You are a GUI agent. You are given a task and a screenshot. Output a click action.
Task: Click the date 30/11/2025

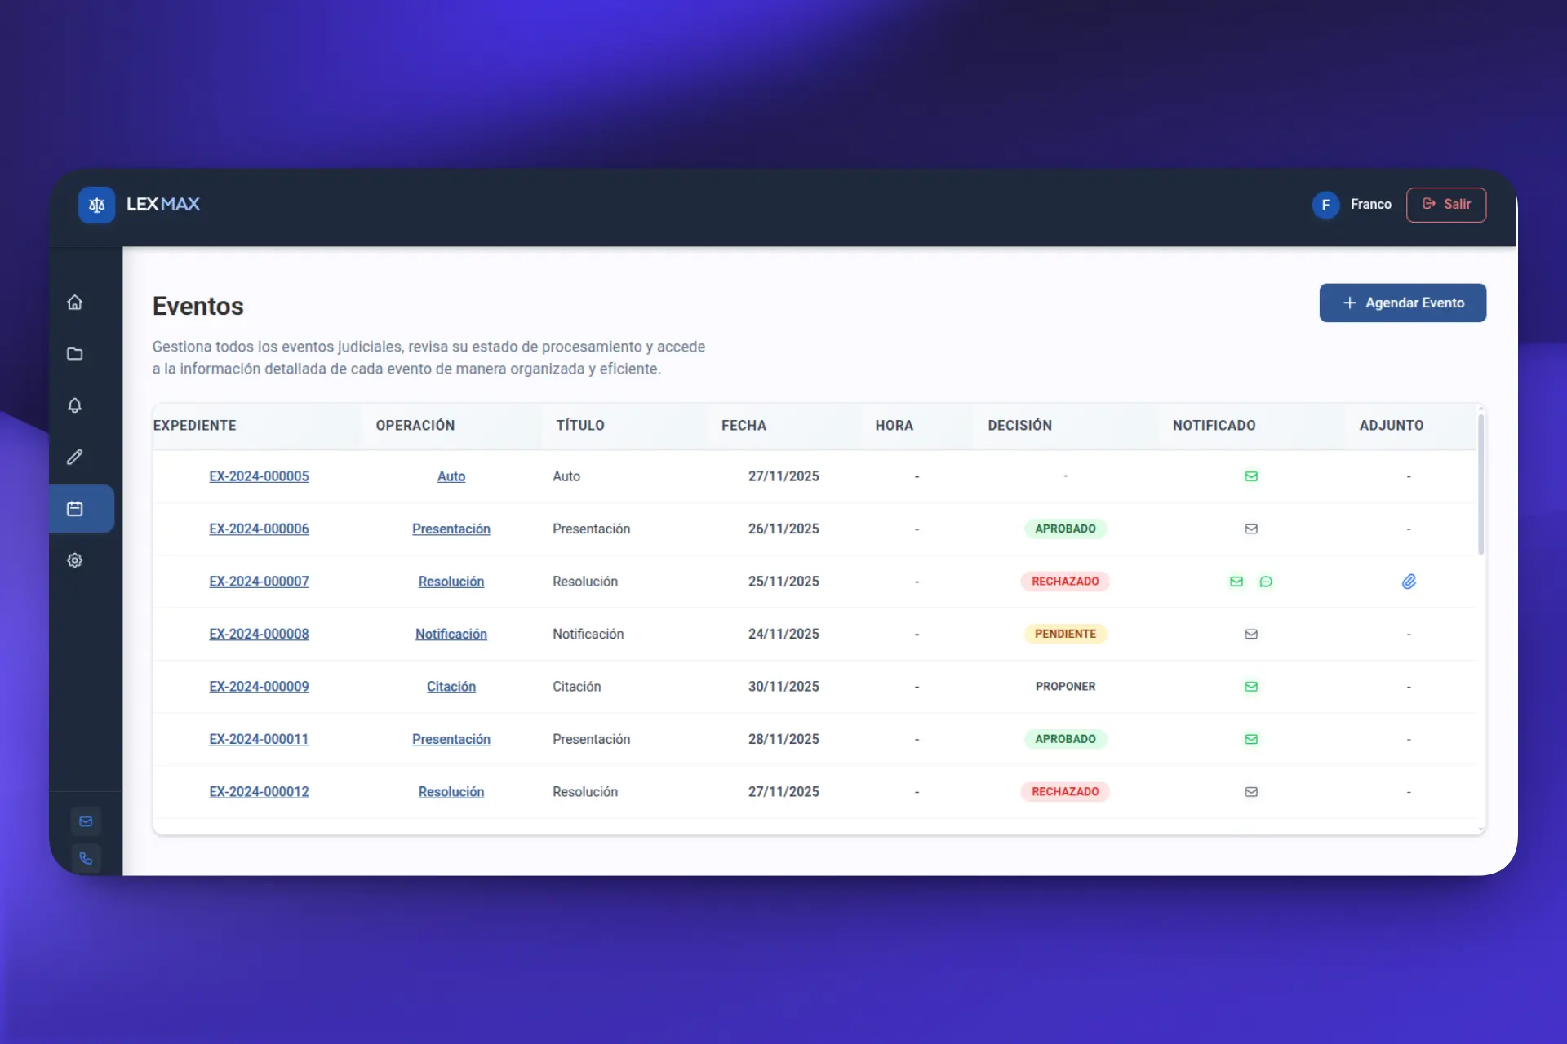[x=783, y=687]
